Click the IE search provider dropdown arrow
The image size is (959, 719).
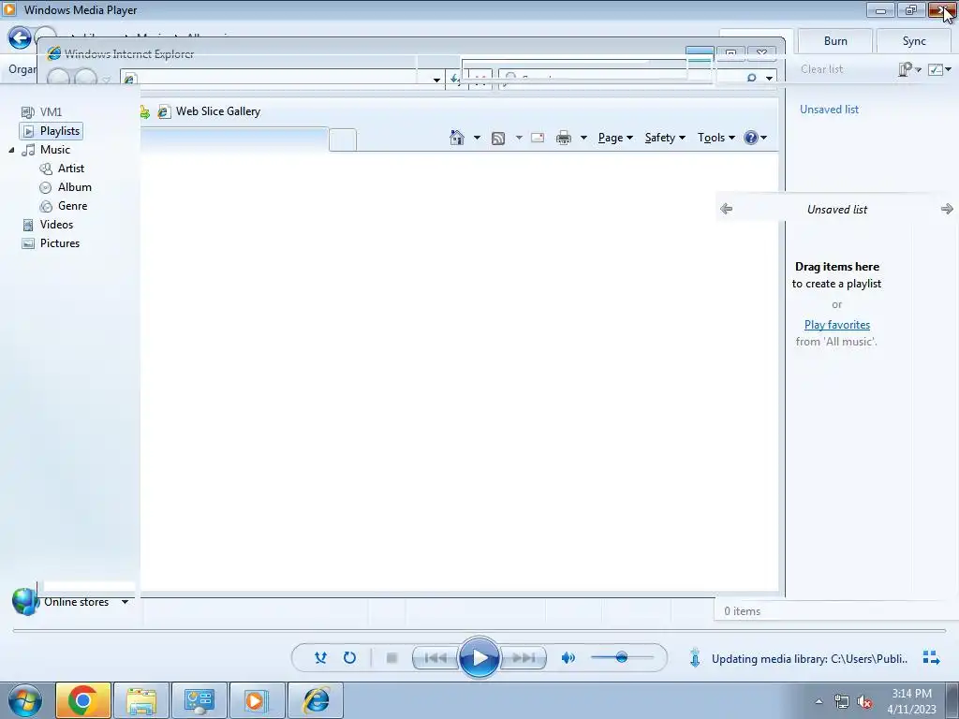click(769, 79)
